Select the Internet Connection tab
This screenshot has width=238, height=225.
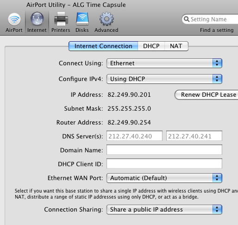[x=103, y=46]
